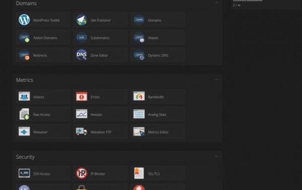Click the Awstats link text

96,115
